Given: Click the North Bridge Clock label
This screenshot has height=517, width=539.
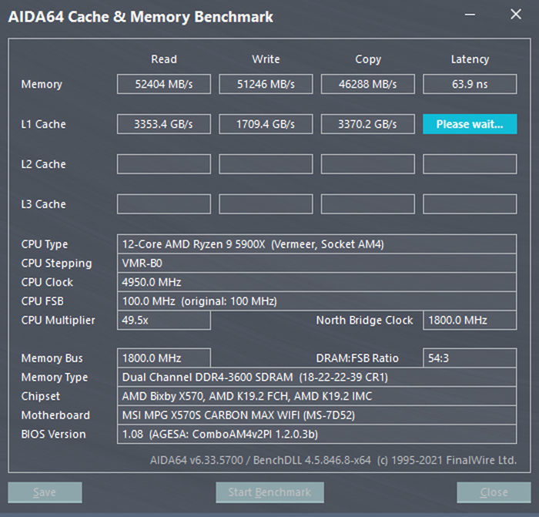Looking at the screenshot, I should coord(364,321).
